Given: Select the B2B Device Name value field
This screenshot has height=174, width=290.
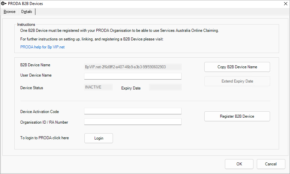Looking at the screenshot, I should [133, 67].
